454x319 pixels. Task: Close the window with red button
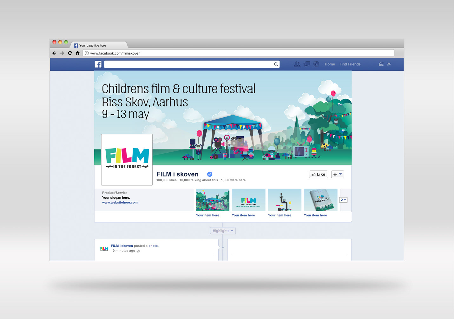coord(54,42)
